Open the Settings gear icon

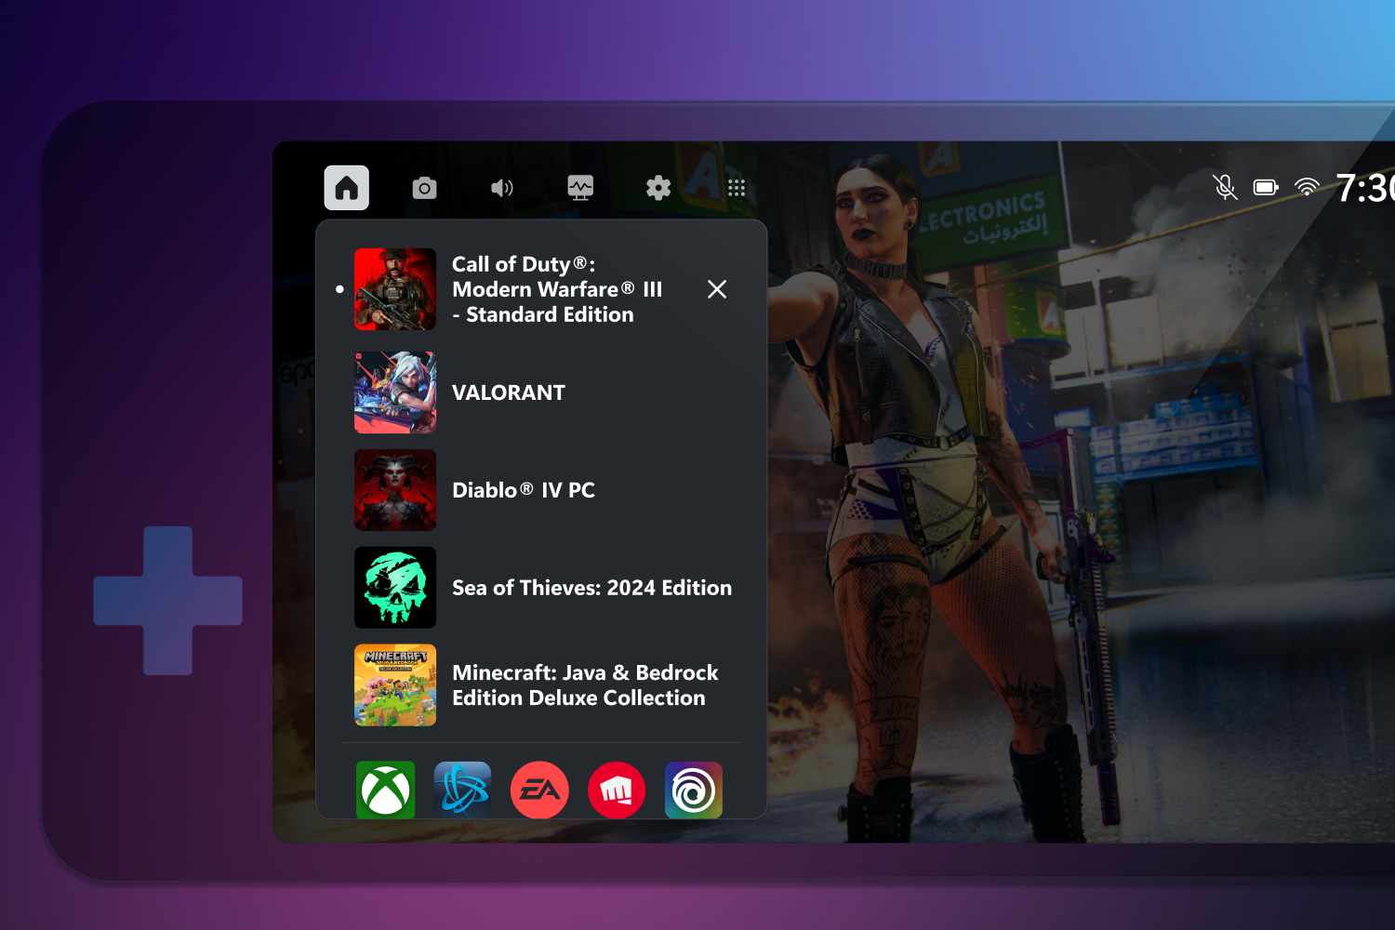click(658, 187)
